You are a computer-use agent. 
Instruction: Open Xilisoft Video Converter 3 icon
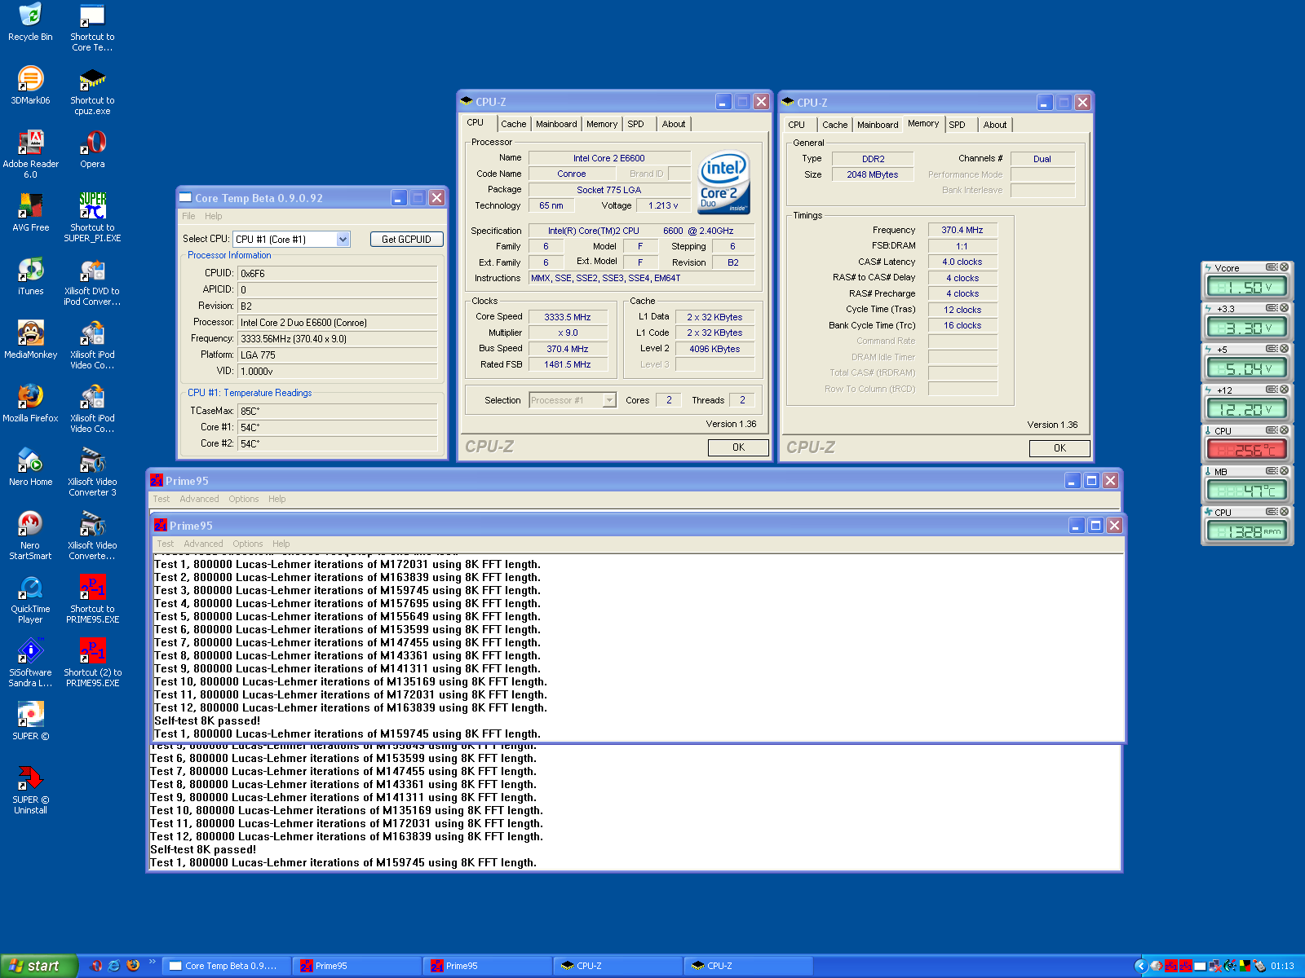tap(92, 472)
